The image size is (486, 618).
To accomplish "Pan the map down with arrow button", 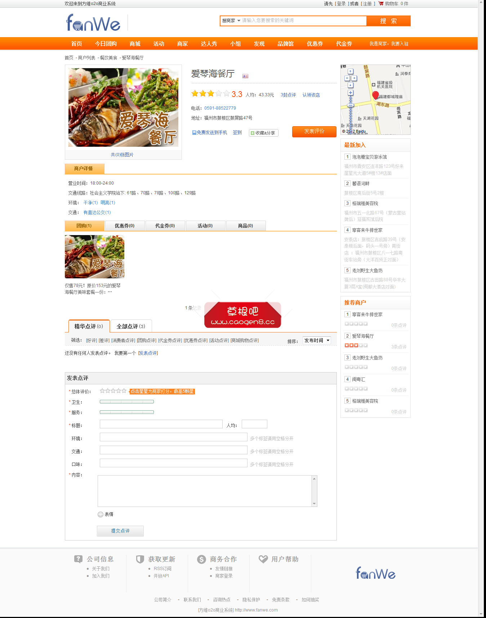I will coord(351,85).
